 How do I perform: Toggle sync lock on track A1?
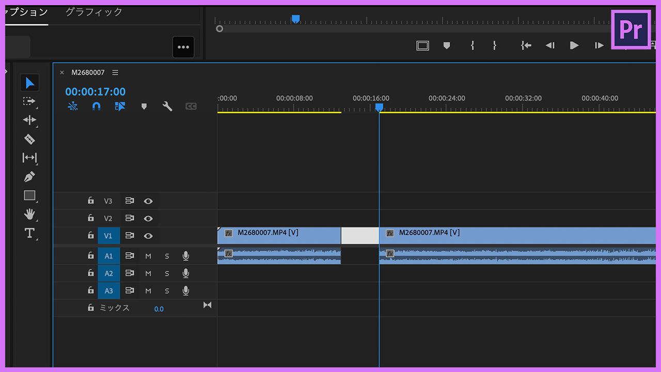click(130, 256)
